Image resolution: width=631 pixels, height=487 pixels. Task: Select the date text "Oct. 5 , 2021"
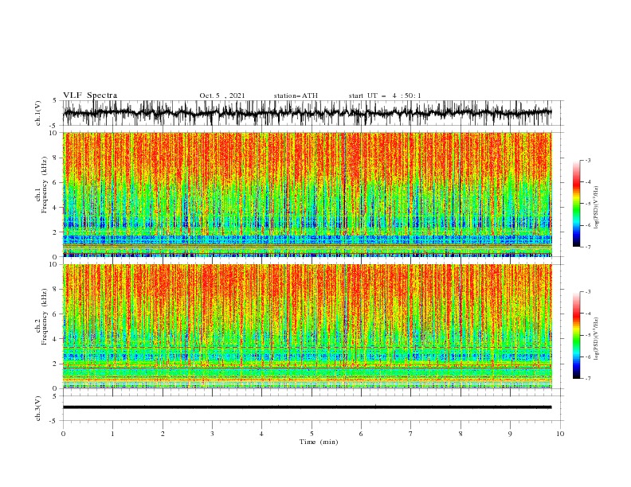point(222,95)
